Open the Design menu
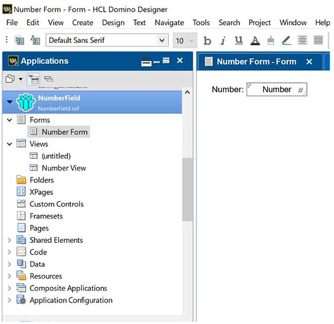 click(113, 23)
